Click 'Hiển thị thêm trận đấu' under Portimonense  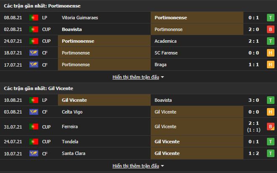(136, 77)
